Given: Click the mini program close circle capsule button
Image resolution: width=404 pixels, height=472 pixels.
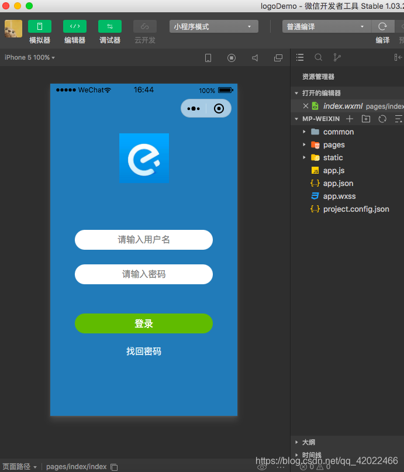Looking at the screenshot, I should (219, 108).
